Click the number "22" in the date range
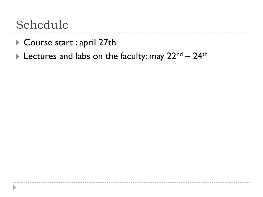 [x=171, y=56]
